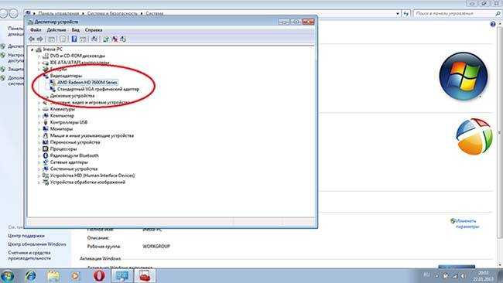Open the Действие menu
Screen dimensions: 503x283
tap(56, 30)
